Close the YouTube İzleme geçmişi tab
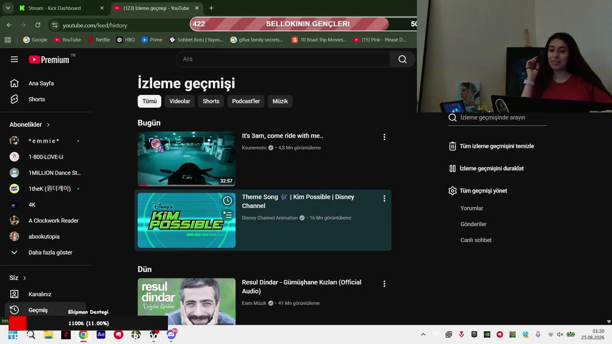Screen dimensions: 612x344 point(197,8)
